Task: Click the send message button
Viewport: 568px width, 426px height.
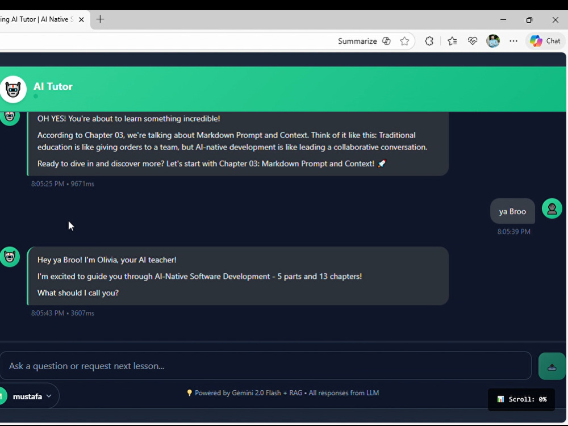Action: 552,366
